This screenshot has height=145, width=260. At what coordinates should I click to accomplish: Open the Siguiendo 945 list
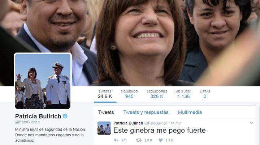tap(129, 94)
